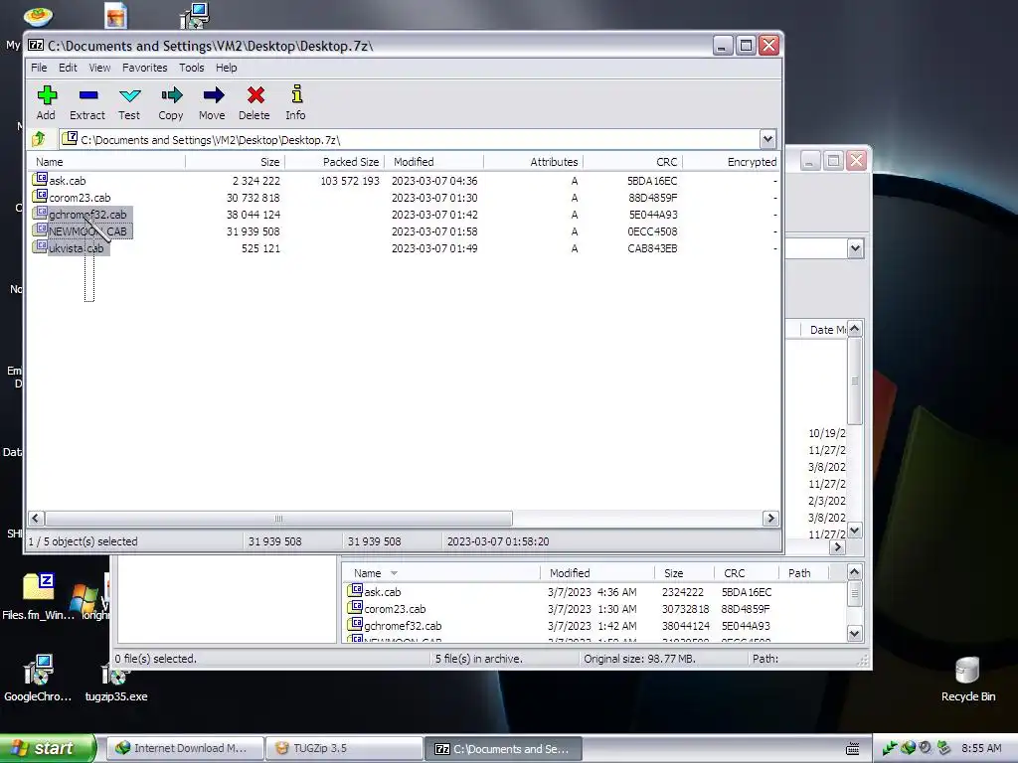Open the Favorites menu
The image size is (1018, 763).
point(145,68)
